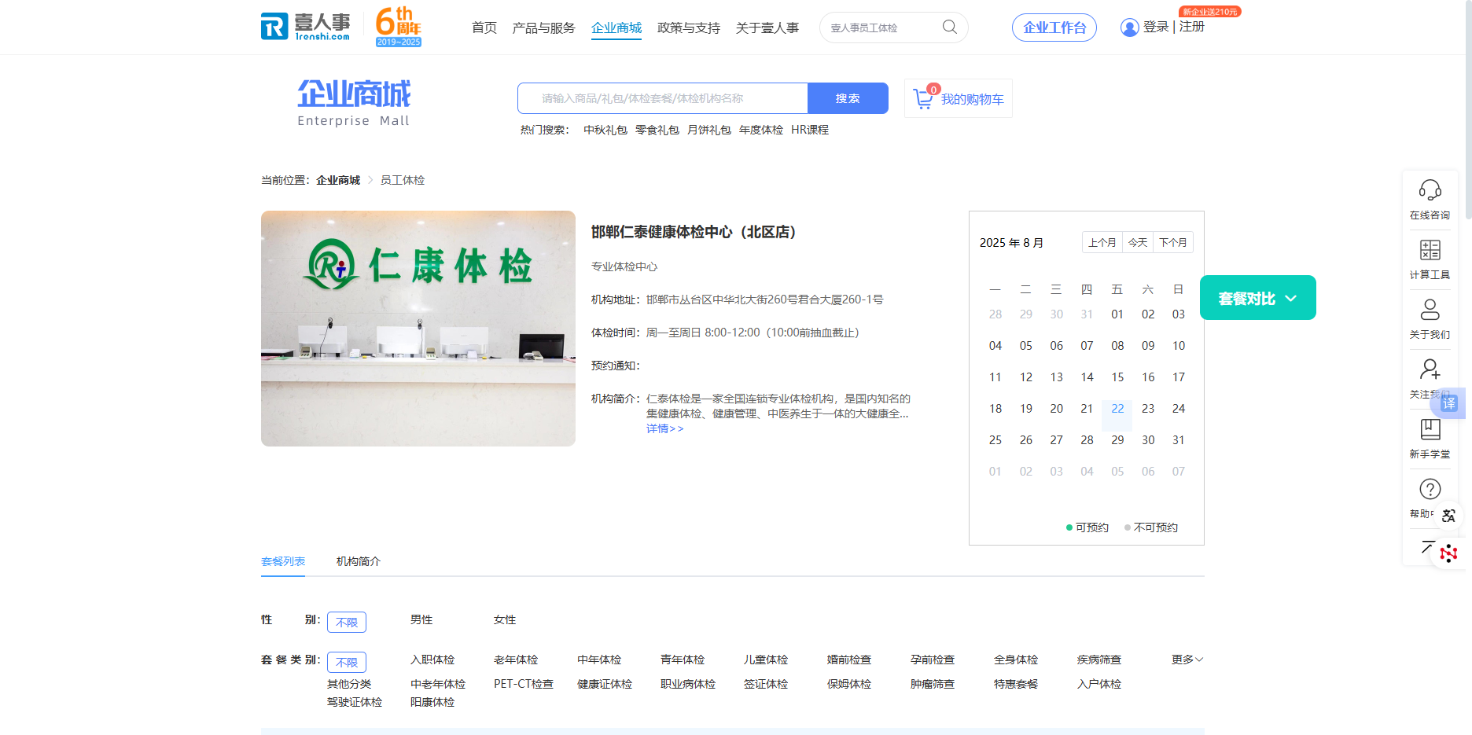Click hot search HR课程
Image resolution: width=1472 pixels, height=735 pixels.
coord(810,130)
